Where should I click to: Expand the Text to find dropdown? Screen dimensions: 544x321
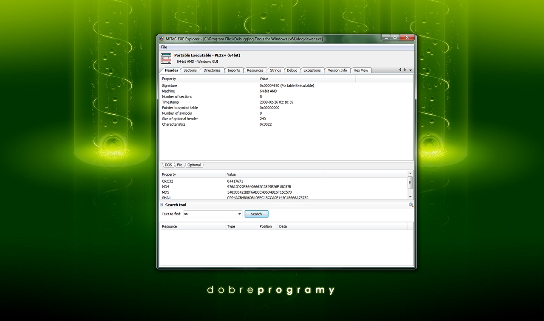coord(239,214)
